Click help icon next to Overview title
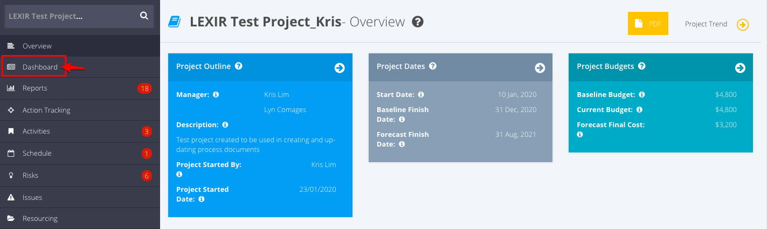 coord(417,22)
